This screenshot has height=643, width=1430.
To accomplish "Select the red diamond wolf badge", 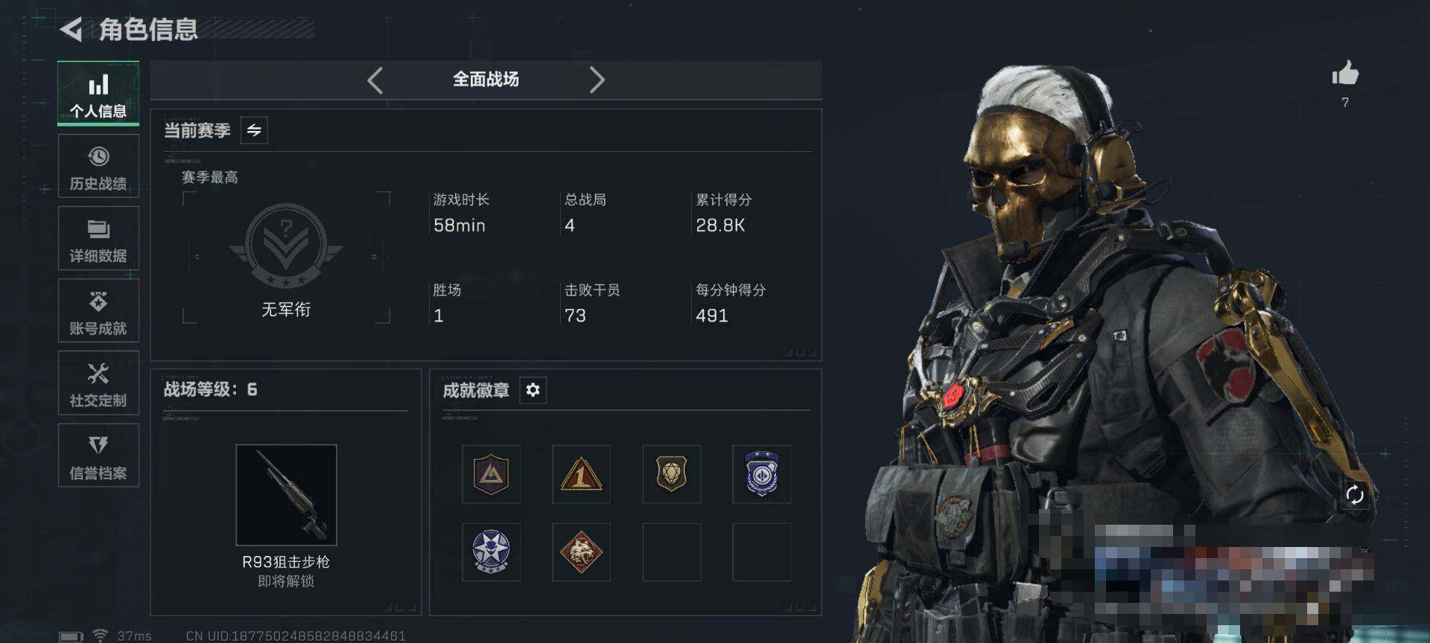I will tap(581, 552).
